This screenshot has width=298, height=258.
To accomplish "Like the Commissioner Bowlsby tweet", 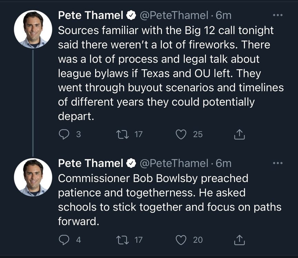I will pos(181,239).
